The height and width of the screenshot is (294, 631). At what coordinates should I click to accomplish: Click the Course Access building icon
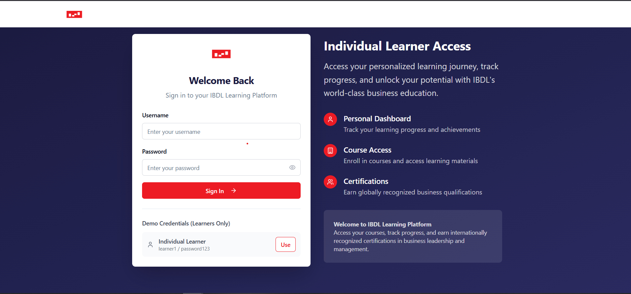[x=330, y=151]
